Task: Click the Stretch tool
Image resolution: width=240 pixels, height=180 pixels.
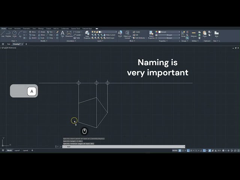Action: pos(33,38)
